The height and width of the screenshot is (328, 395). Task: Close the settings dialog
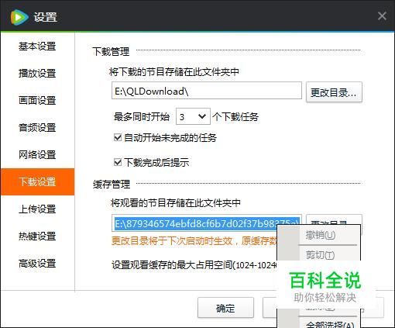pos(382,16)
